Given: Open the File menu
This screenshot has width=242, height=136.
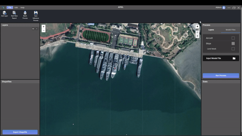Looking at the screenshot, I should pos(10,8).
